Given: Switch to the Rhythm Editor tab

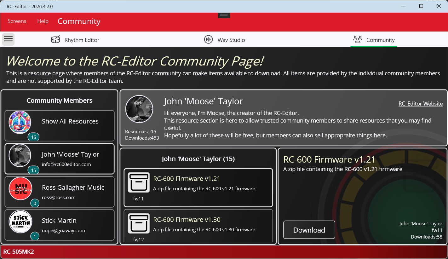Looking at the screenshot, I should (x=75, y=40).
